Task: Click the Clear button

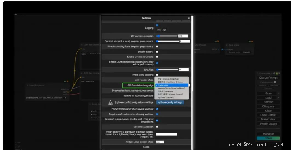Action: [268, 111]
